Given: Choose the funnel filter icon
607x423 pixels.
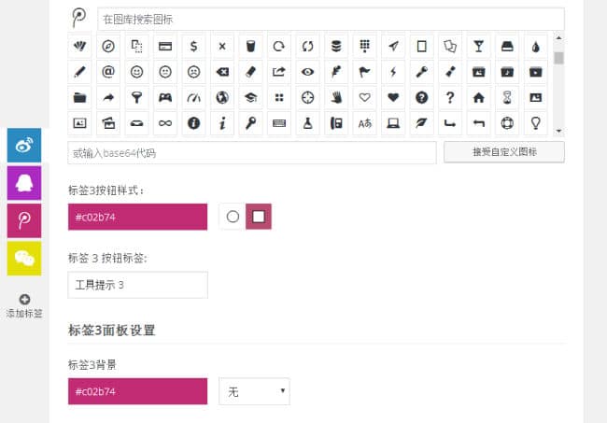Looking at the screenshot, I should [x=136, y=97].
